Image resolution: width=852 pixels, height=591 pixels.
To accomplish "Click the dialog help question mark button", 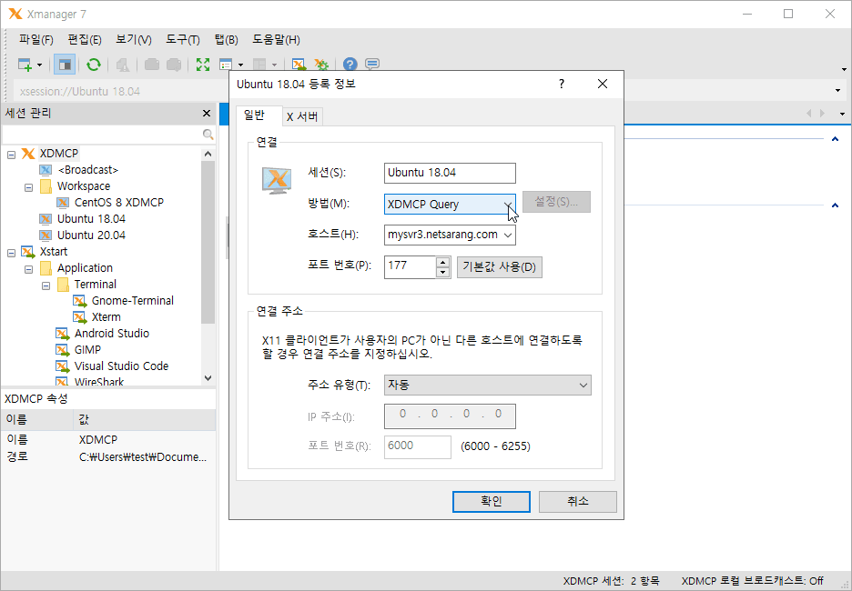I will click(562, 84).
